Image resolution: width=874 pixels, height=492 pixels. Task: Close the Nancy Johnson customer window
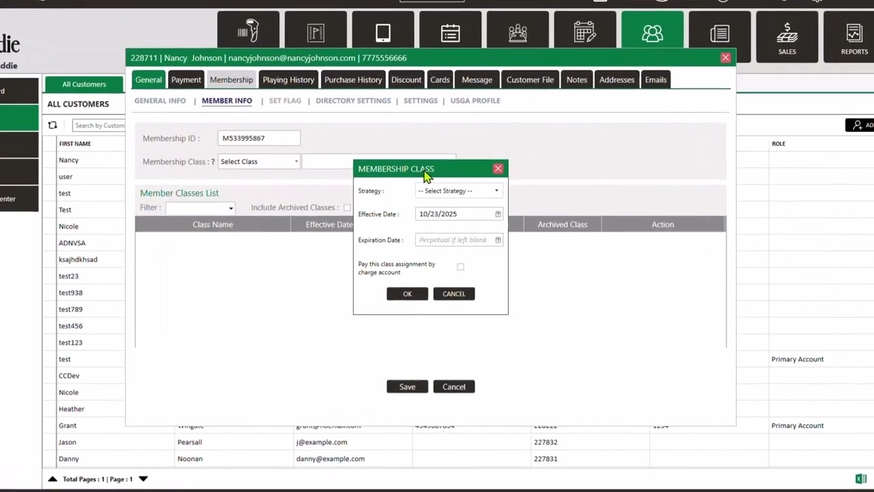tap(725, 58)
